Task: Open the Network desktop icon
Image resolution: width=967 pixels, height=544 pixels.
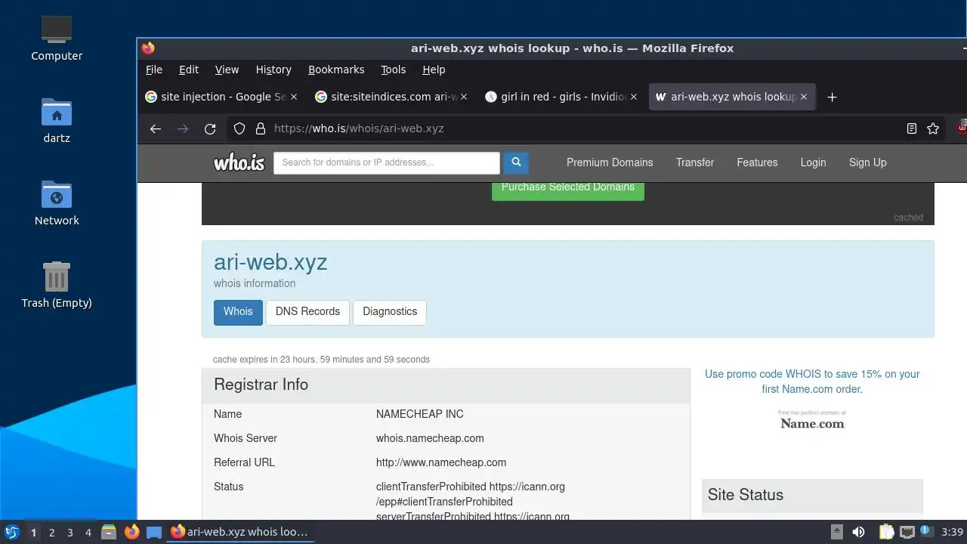Action: click(x=57, y=203)
